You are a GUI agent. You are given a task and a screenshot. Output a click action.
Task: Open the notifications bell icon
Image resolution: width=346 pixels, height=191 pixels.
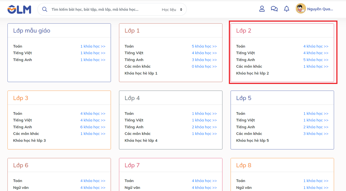click(287, 9)
